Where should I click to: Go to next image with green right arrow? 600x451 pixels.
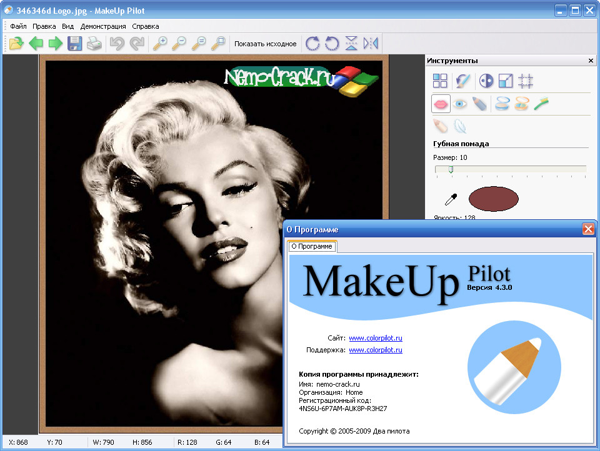[56, 43]
